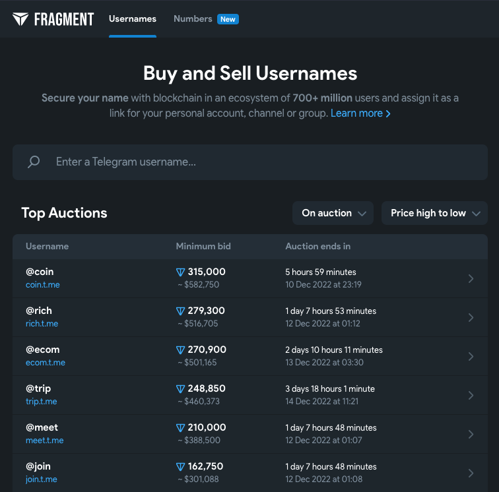Click TON icon beside 162,750
This screenshot has width=499, height=492.
[180, 467]
